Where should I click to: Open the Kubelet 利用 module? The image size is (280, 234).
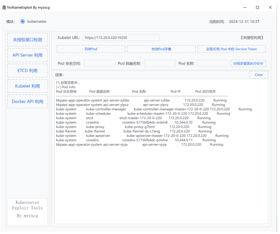coord(28,86)
